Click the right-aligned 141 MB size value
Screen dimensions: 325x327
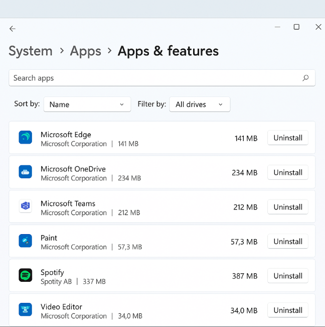246,139
